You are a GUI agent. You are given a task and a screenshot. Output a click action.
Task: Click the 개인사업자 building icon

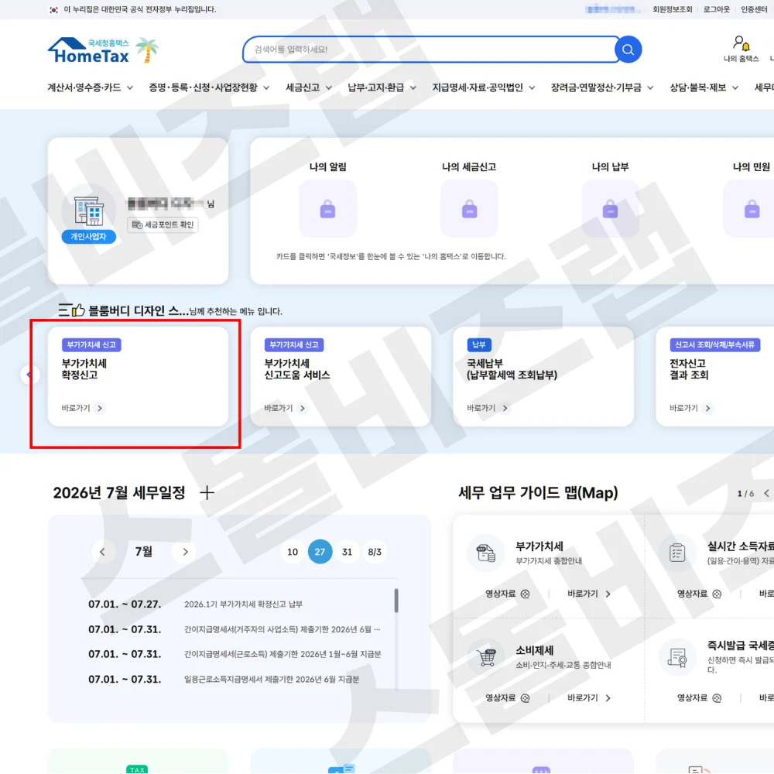89,211
